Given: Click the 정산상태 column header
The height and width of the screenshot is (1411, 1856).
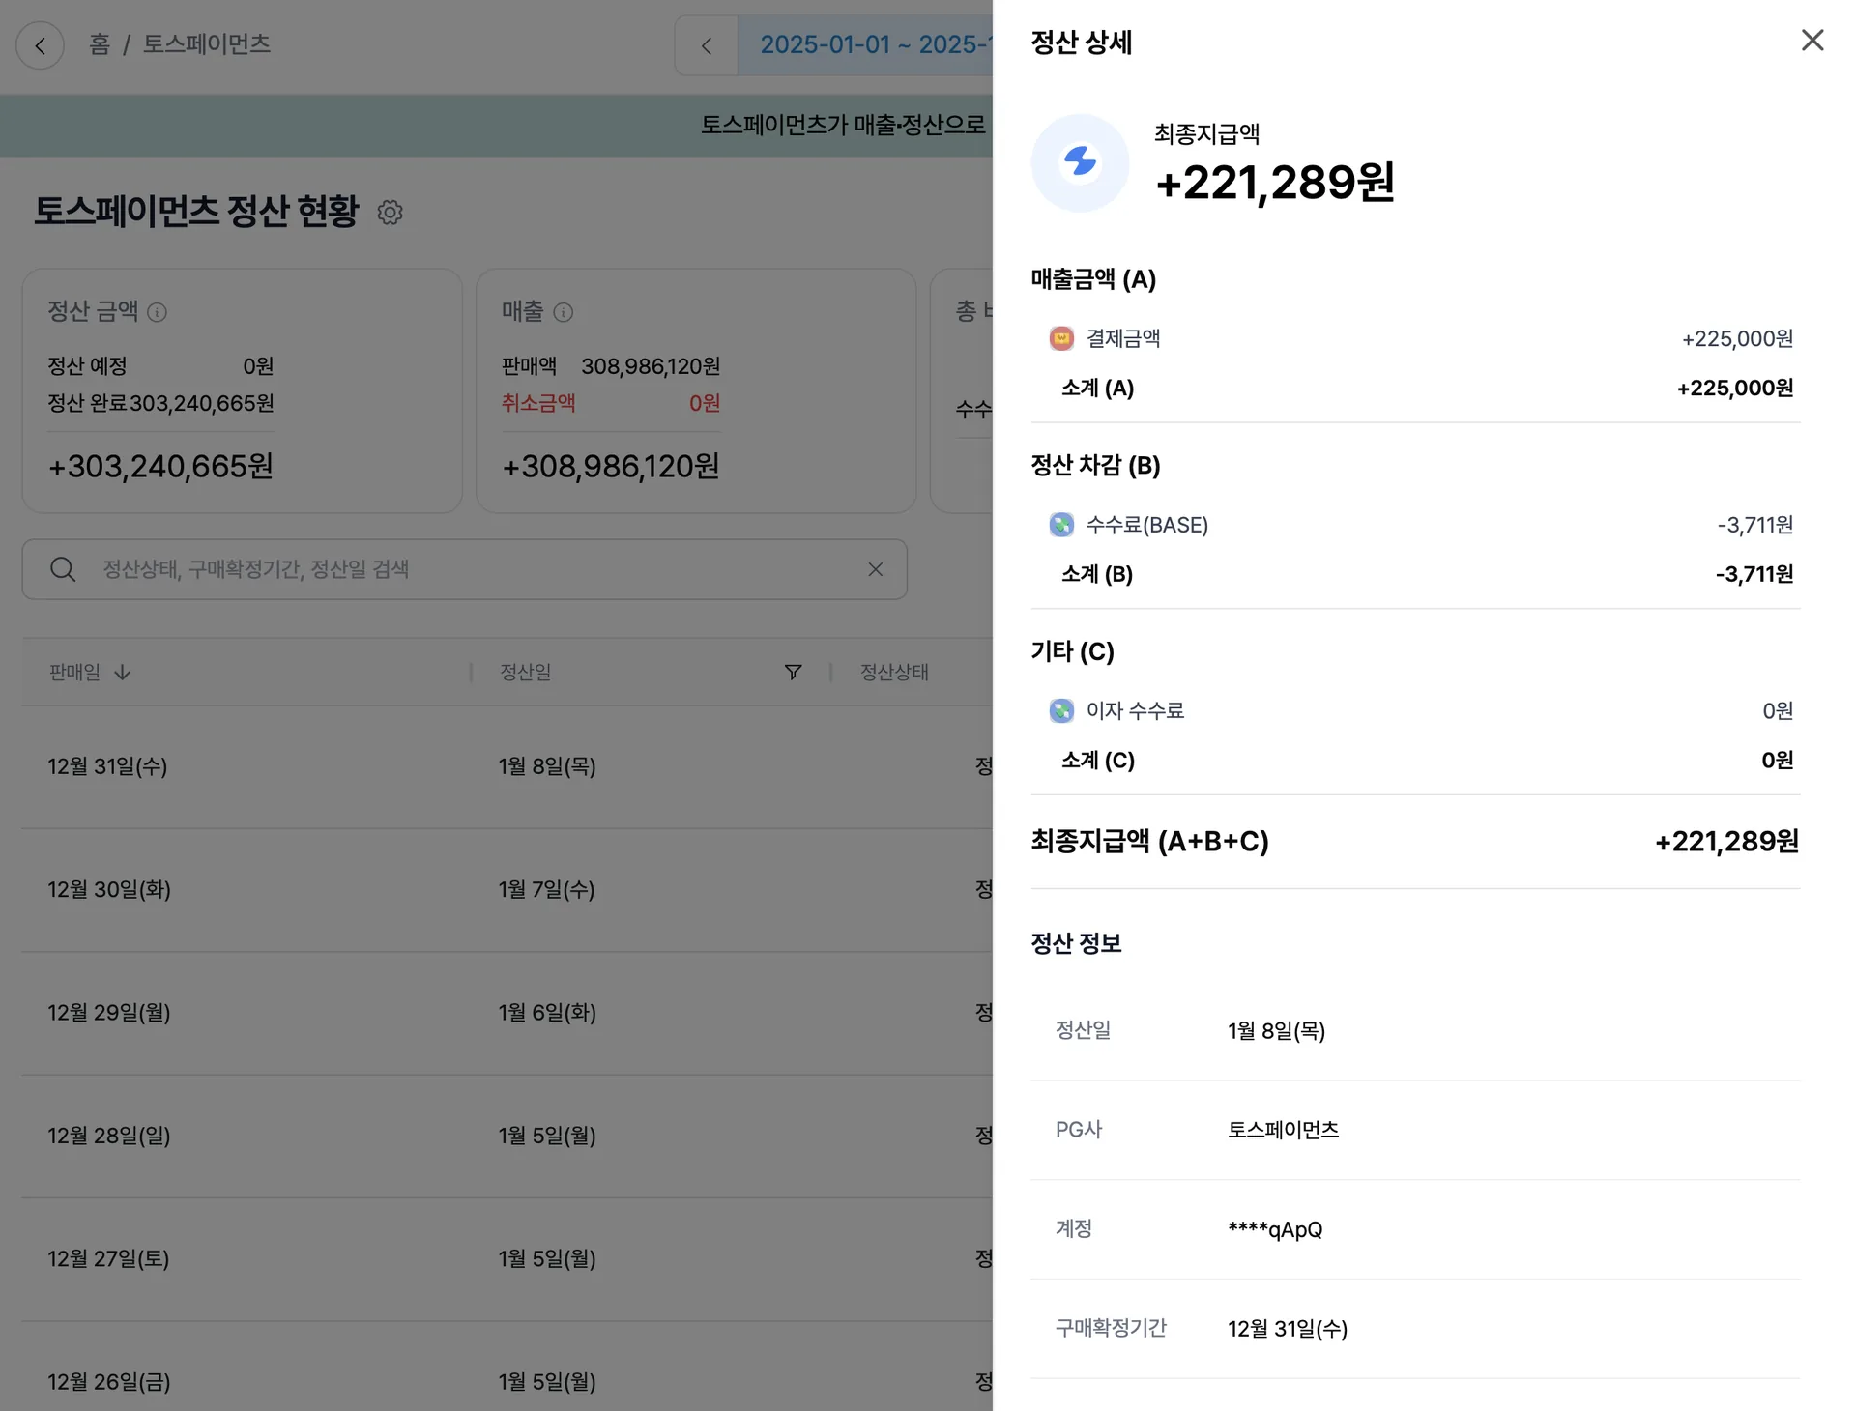Looking at the screenshot, I should pyautogui.click(x=894, y=673).
